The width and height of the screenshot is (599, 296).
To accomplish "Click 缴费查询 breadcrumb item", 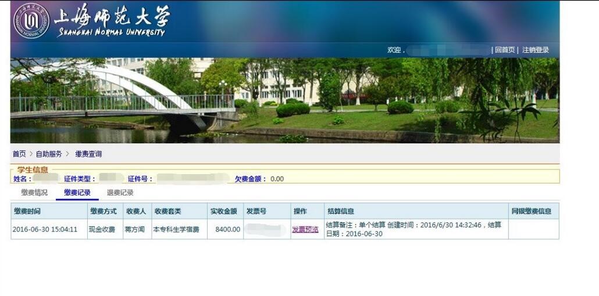I will click(88, 154).
